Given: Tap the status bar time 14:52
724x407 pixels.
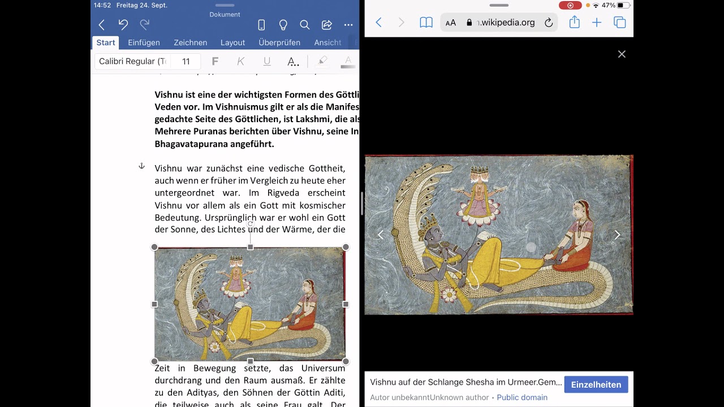Looking at the screenshot, I should click(102, 5).
